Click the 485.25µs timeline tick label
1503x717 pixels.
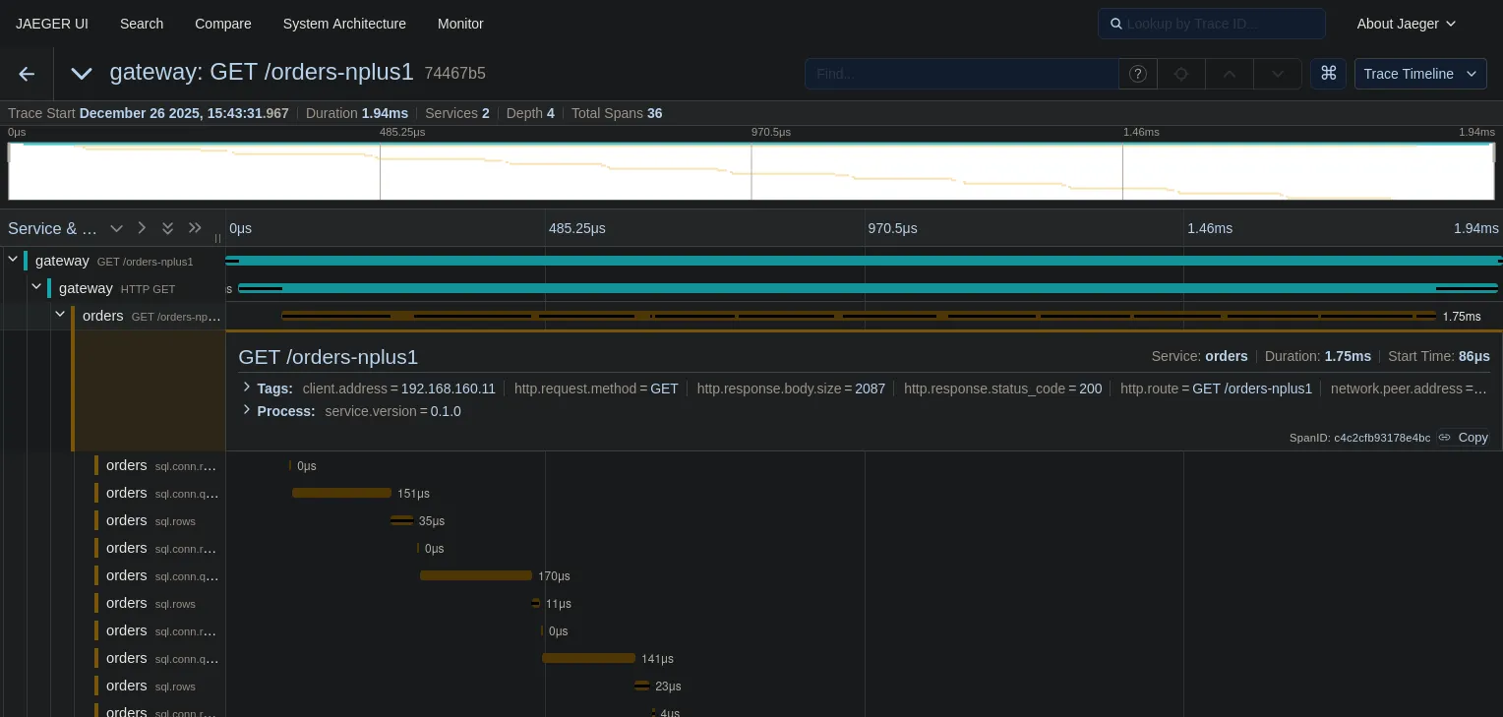(577, 228)
